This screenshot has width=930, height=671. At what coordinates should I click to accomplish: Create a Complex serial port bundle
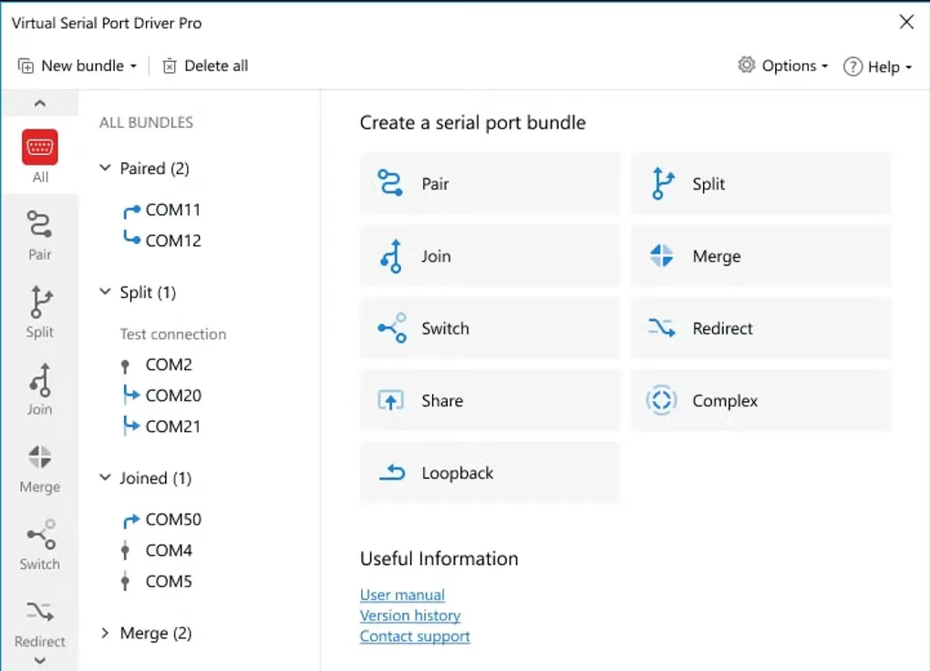(761, 401)
